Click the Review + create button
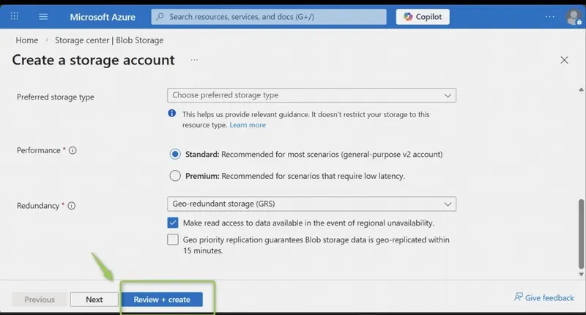The height and width of the screenshot is (315, 586). (162, 300)
